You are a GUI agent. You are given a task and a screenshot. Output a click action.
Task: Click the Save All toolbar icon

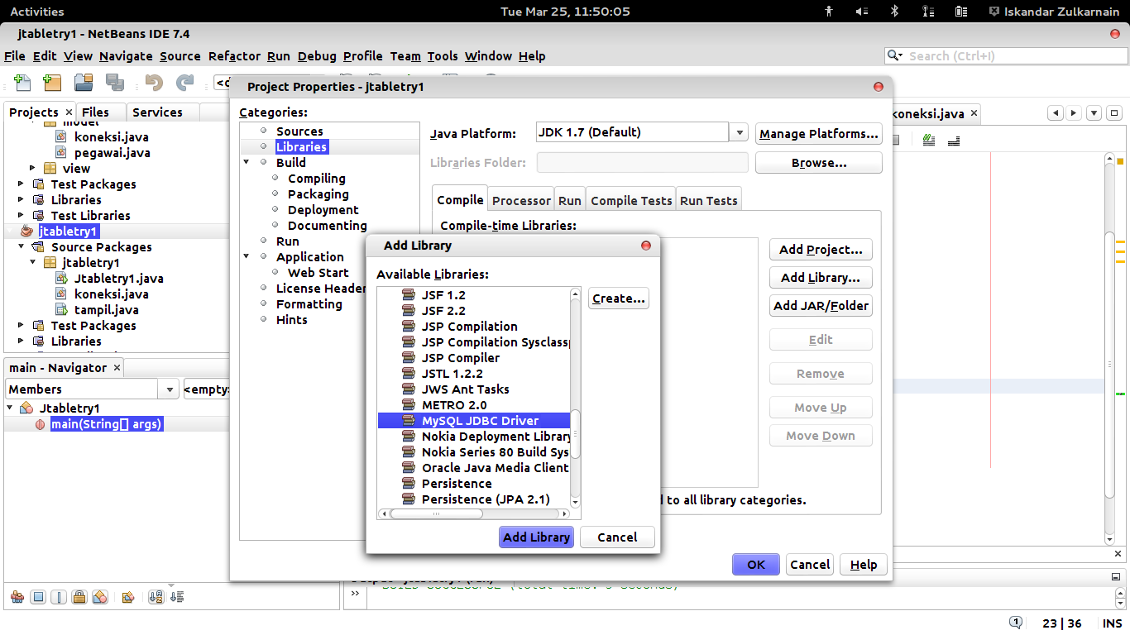(x=114, y=83)
